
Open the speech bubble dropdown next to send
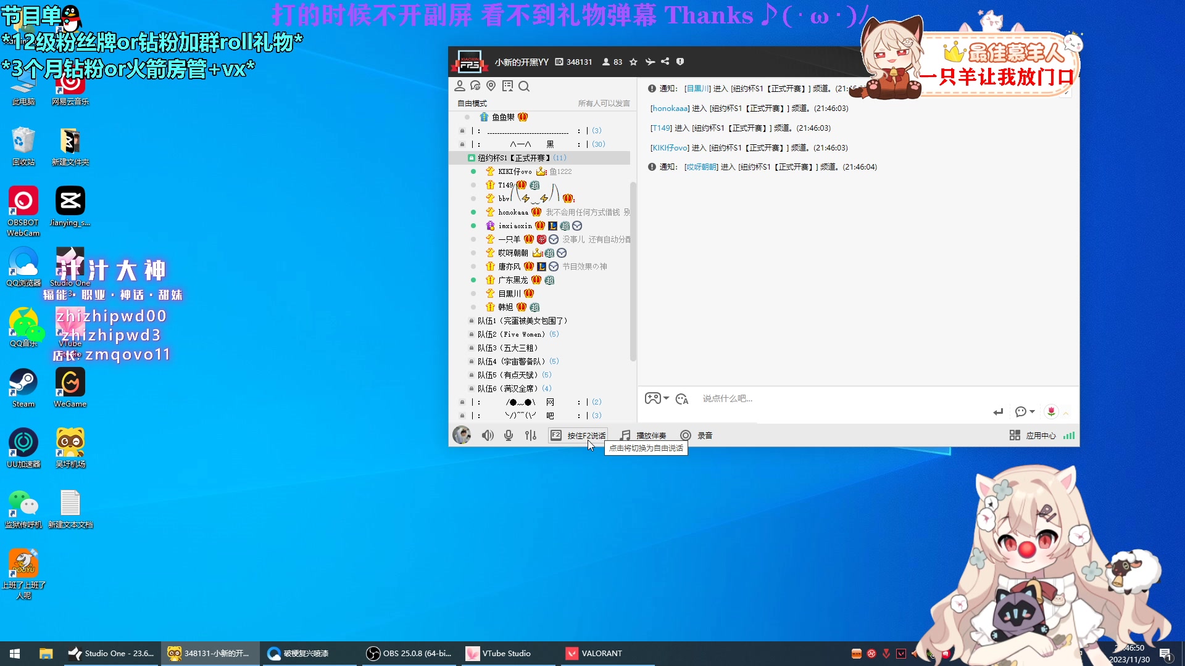(x=1025, y=412)
